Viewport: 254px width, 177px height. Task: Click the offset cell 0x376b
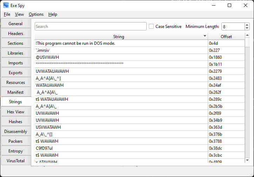click(226, 134)
